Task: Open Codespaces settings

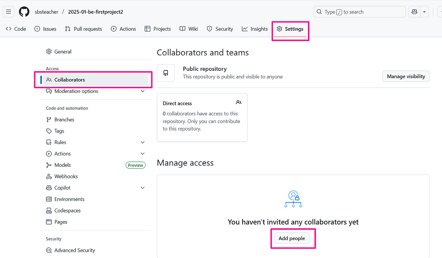Action: [96, 211]
